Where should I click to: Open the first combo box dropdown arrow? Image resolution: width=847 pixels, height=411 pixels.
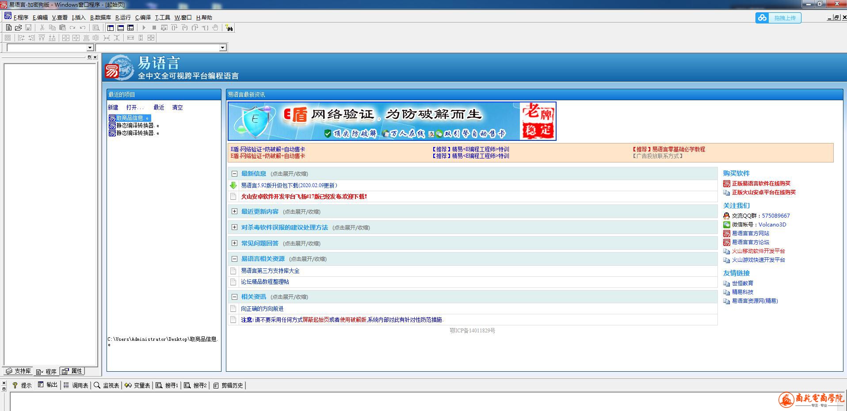(90, 48)
